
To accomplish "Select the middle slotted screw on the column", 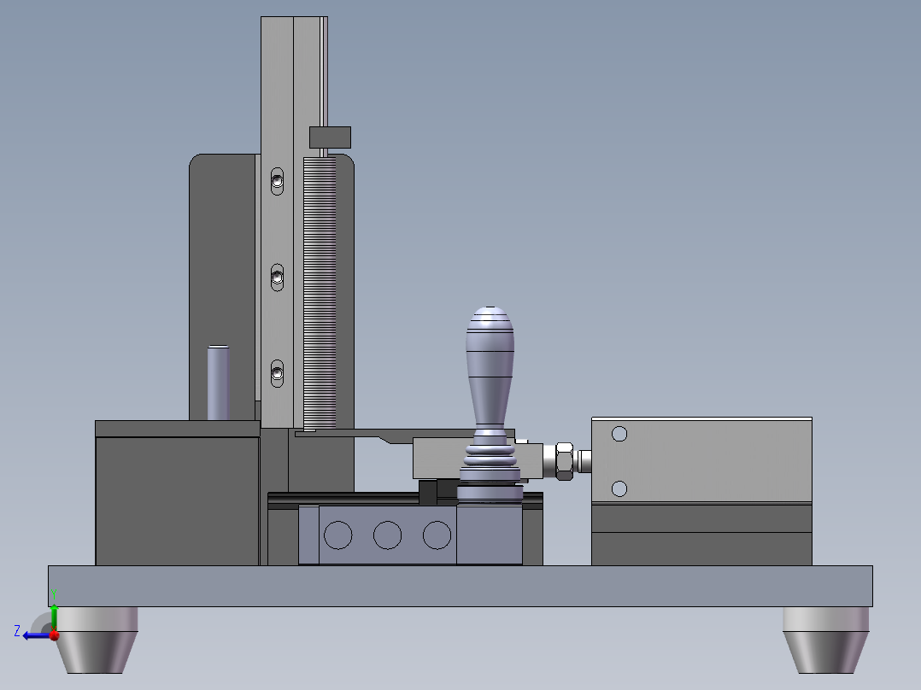I will click(x=277, y=278).
